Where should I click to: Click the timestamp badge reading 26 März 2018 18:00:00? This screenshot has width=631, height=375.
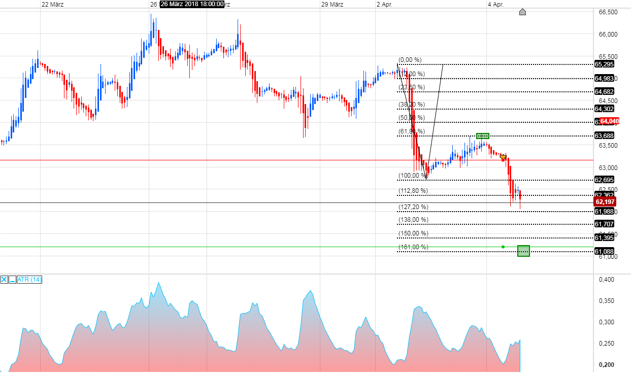[192, 5]
